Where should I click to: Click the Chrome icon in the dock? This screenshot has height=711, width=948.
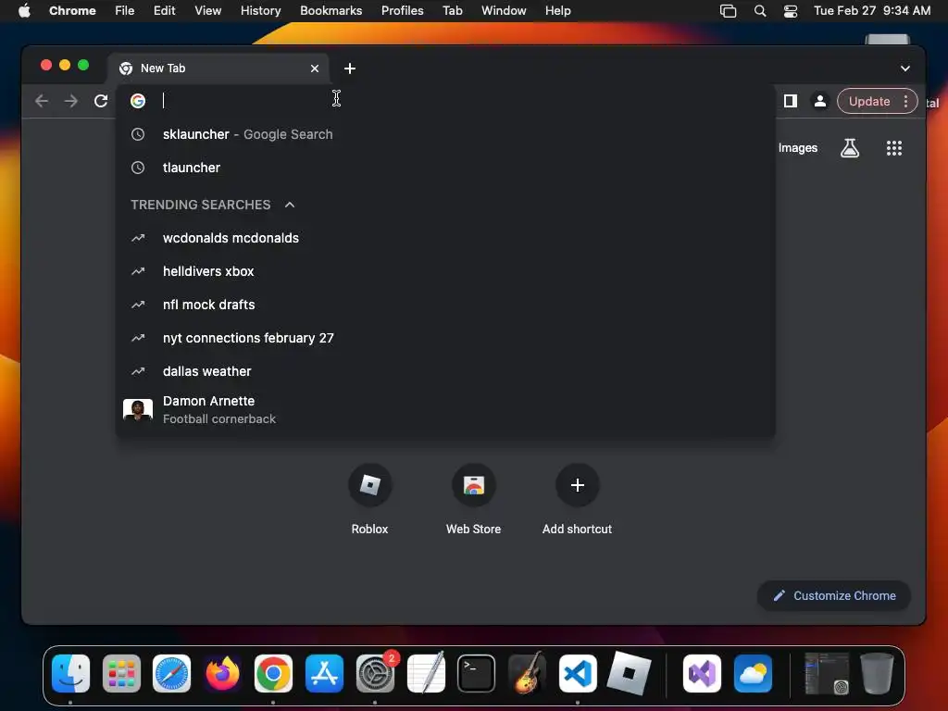coord(273,674)
